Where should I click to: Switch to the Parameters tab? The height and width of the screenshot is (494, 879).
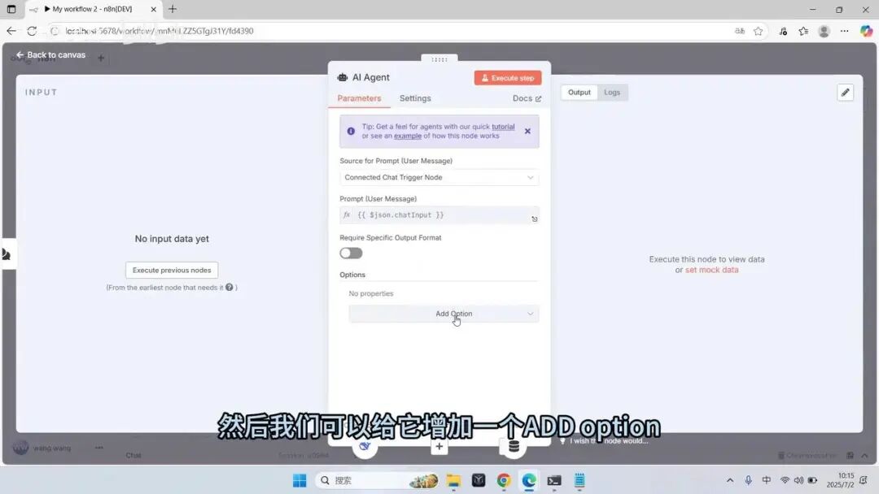(359, 97)
